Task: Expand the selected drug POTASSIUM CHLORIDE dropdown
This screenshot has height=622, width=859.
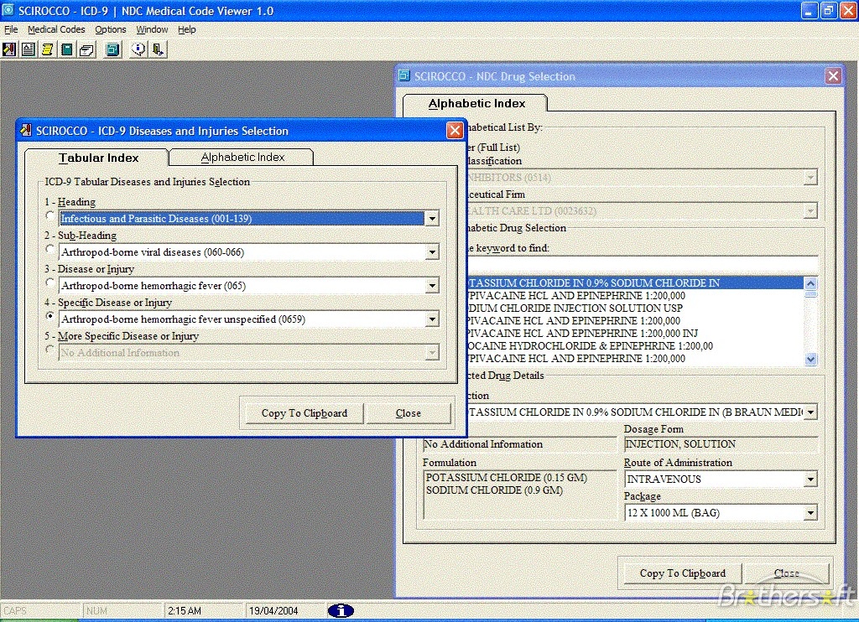Action: coord(810,412)
